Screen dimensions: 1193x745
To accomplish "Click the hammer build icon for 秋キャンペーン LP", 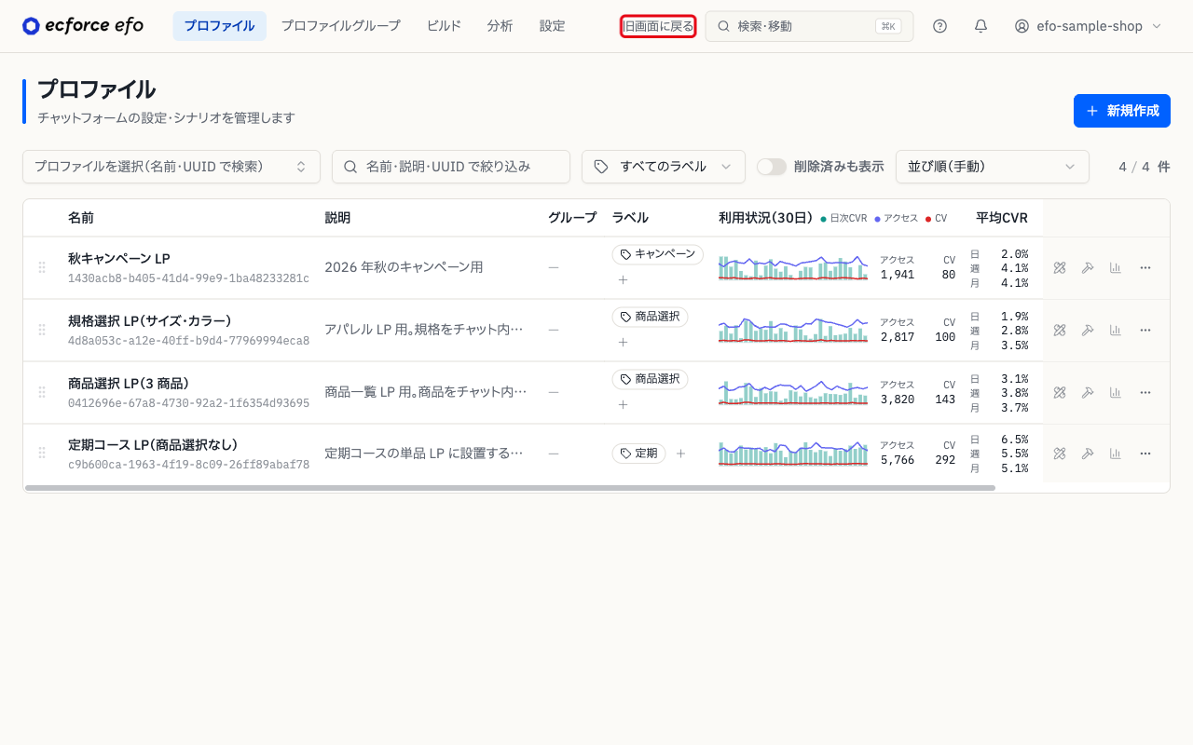I will tap(1087, 267).
